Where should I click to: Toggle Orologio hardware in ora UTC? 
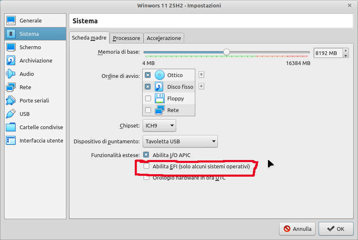(x=146, y=177)
